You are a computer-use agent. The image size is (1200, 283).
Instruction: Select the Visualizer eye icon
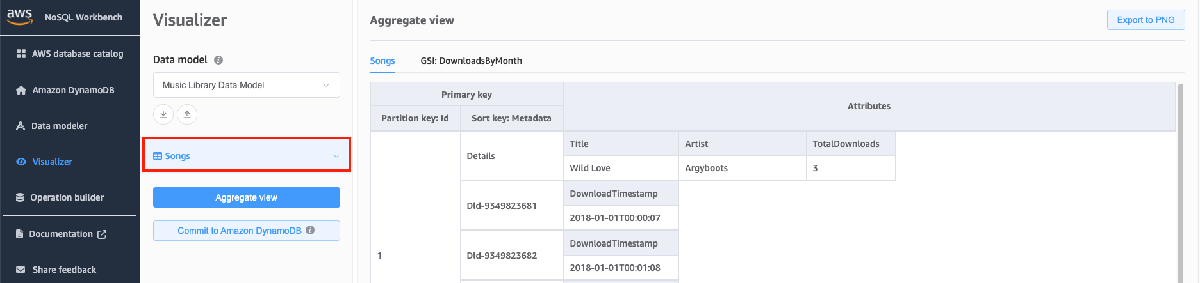pyautogui.click(x=21, y=162)
